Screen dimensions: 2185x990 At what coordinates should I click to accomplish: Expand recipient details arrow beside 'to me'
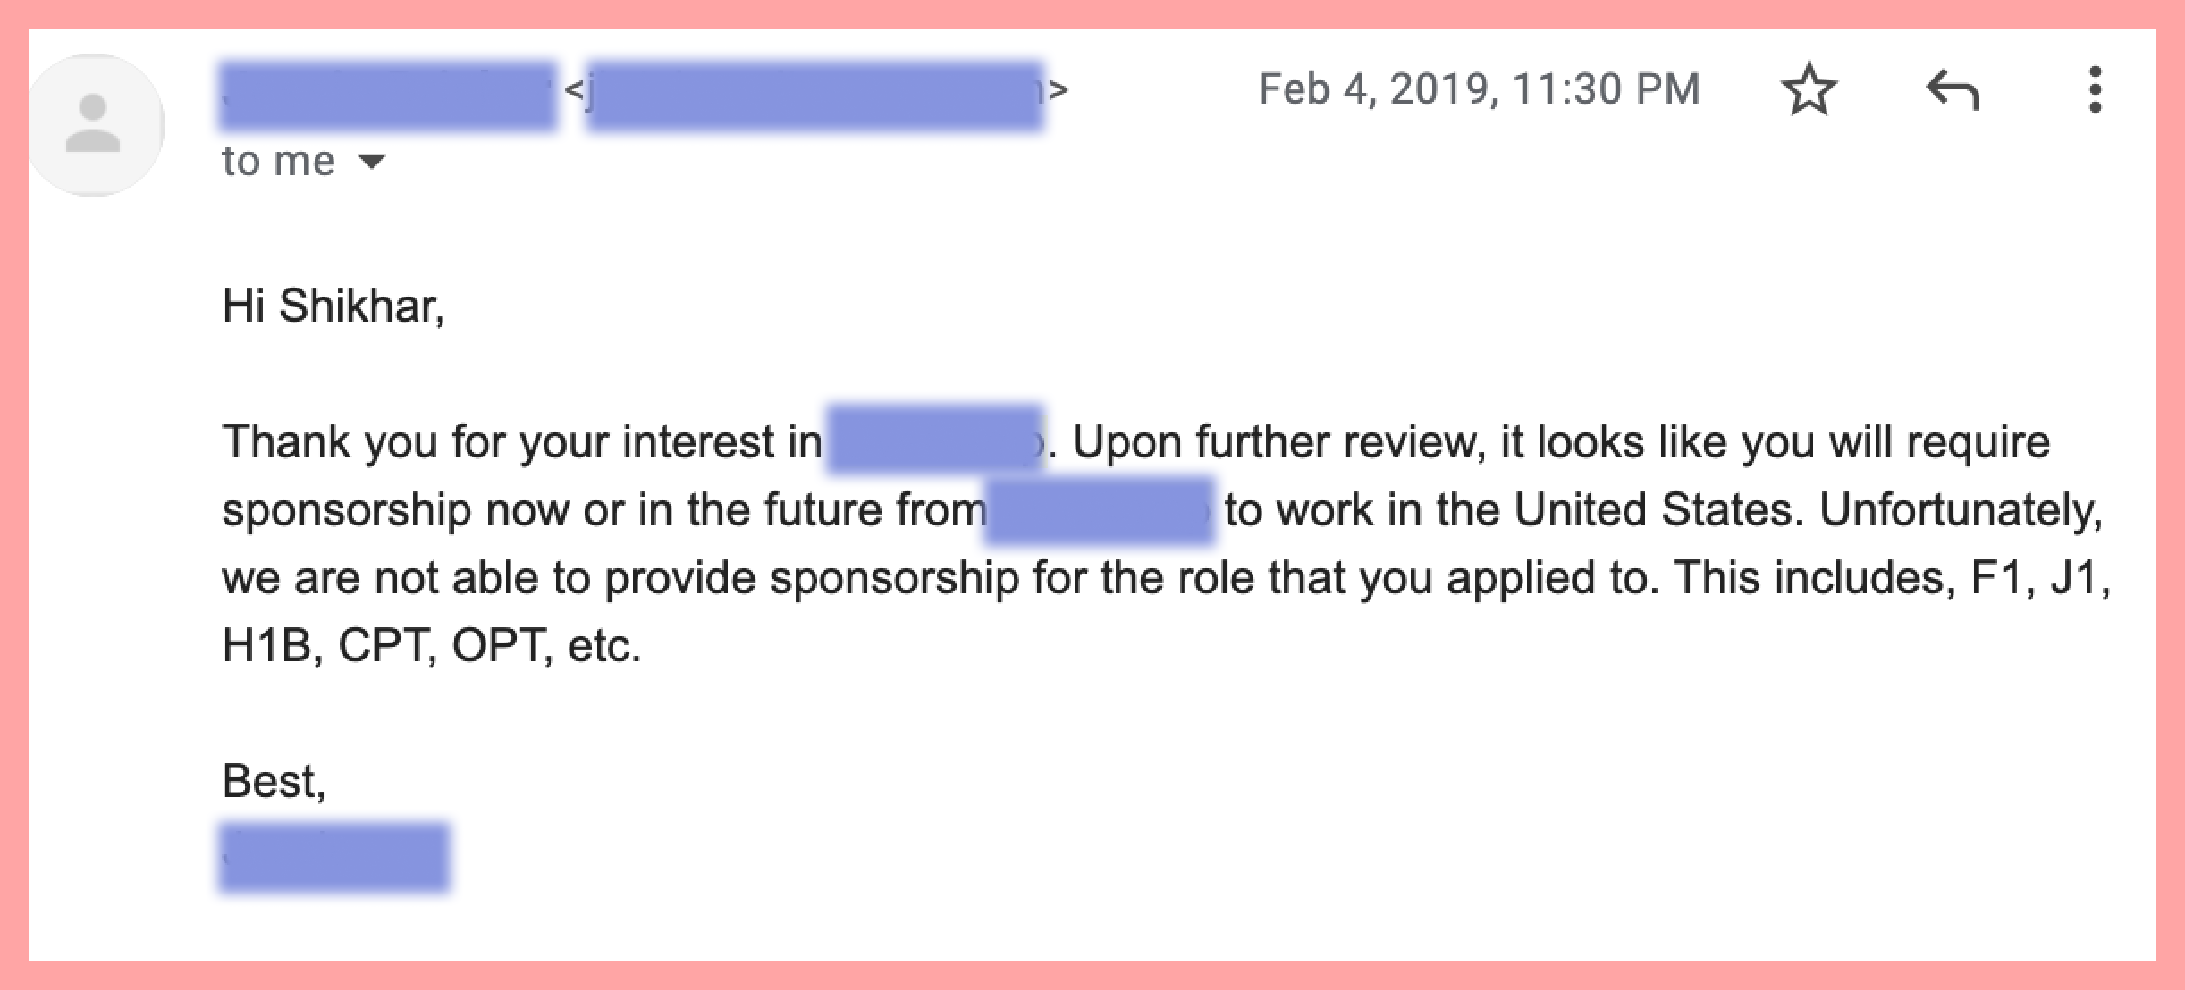point(371,162)
